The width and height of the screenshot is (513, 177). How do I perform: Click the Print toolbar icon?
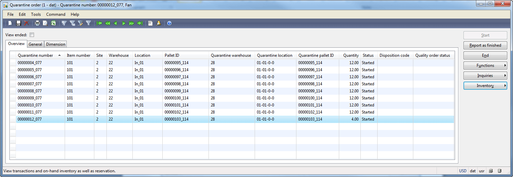coord(37,23)
